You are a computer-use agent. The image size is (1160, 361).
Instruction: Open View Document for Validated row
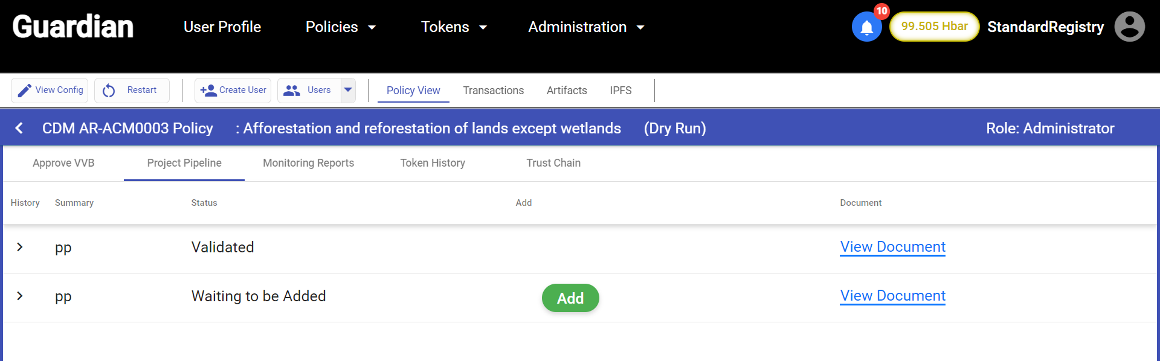[x=892, y=247]
